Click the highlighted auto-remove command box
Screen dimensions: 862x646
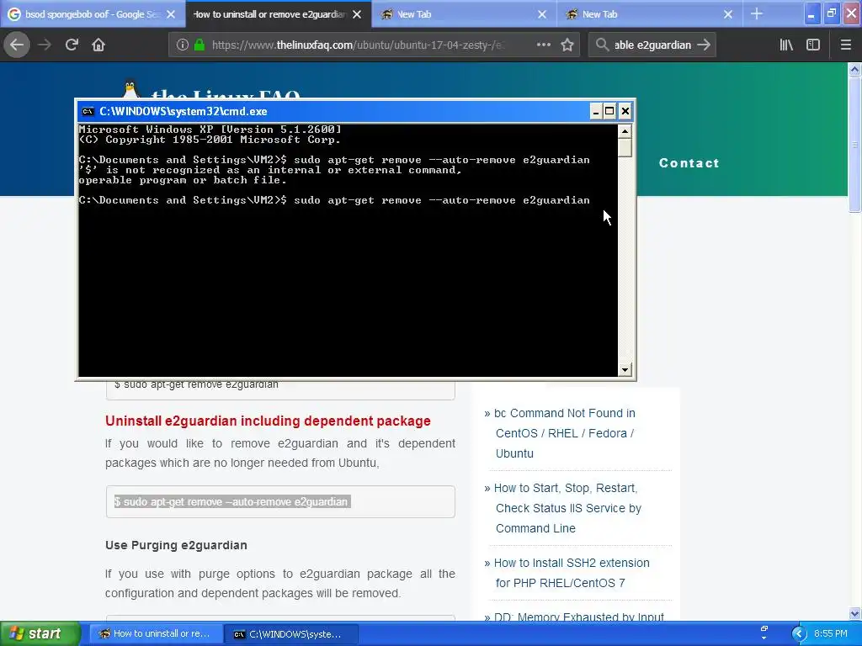(x=280, y=501)
